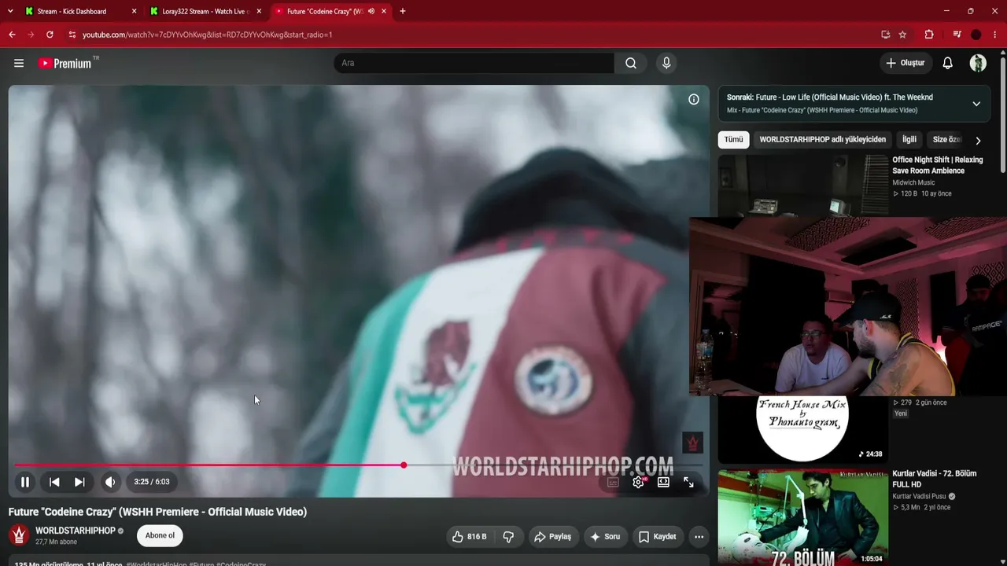Reload the YouTube page
Viewport: 1007px width, 566px height.
tap(50, 35)
